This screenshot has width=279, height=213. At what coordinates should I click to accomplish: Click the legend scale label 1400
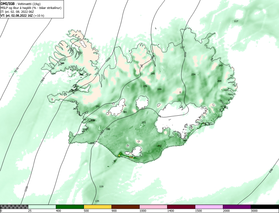coord(171,211)
